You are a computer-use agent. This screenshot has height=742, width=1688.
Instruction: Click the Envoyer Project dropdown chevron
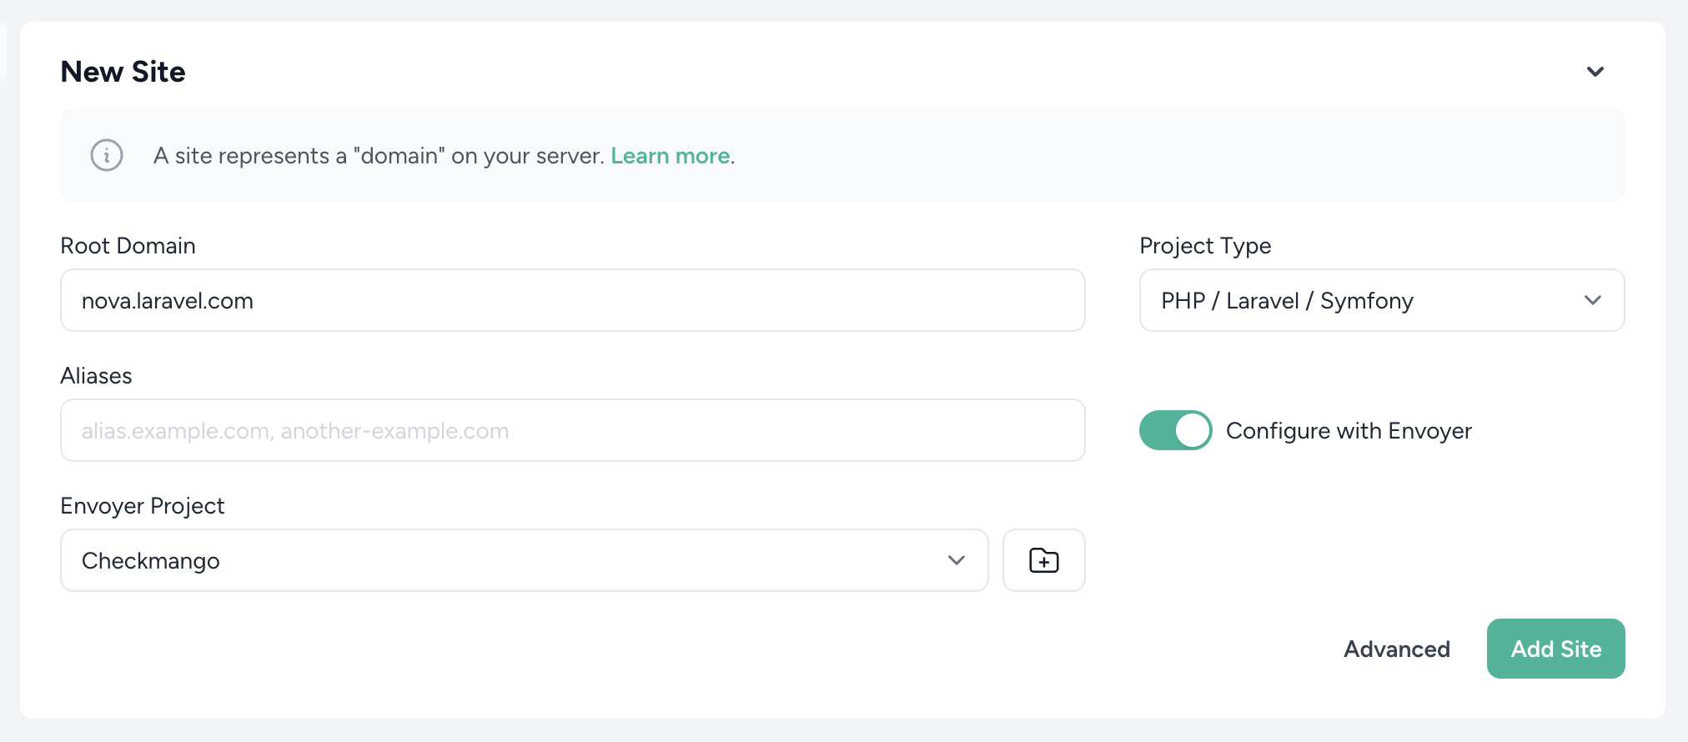(x=956, y=560)
